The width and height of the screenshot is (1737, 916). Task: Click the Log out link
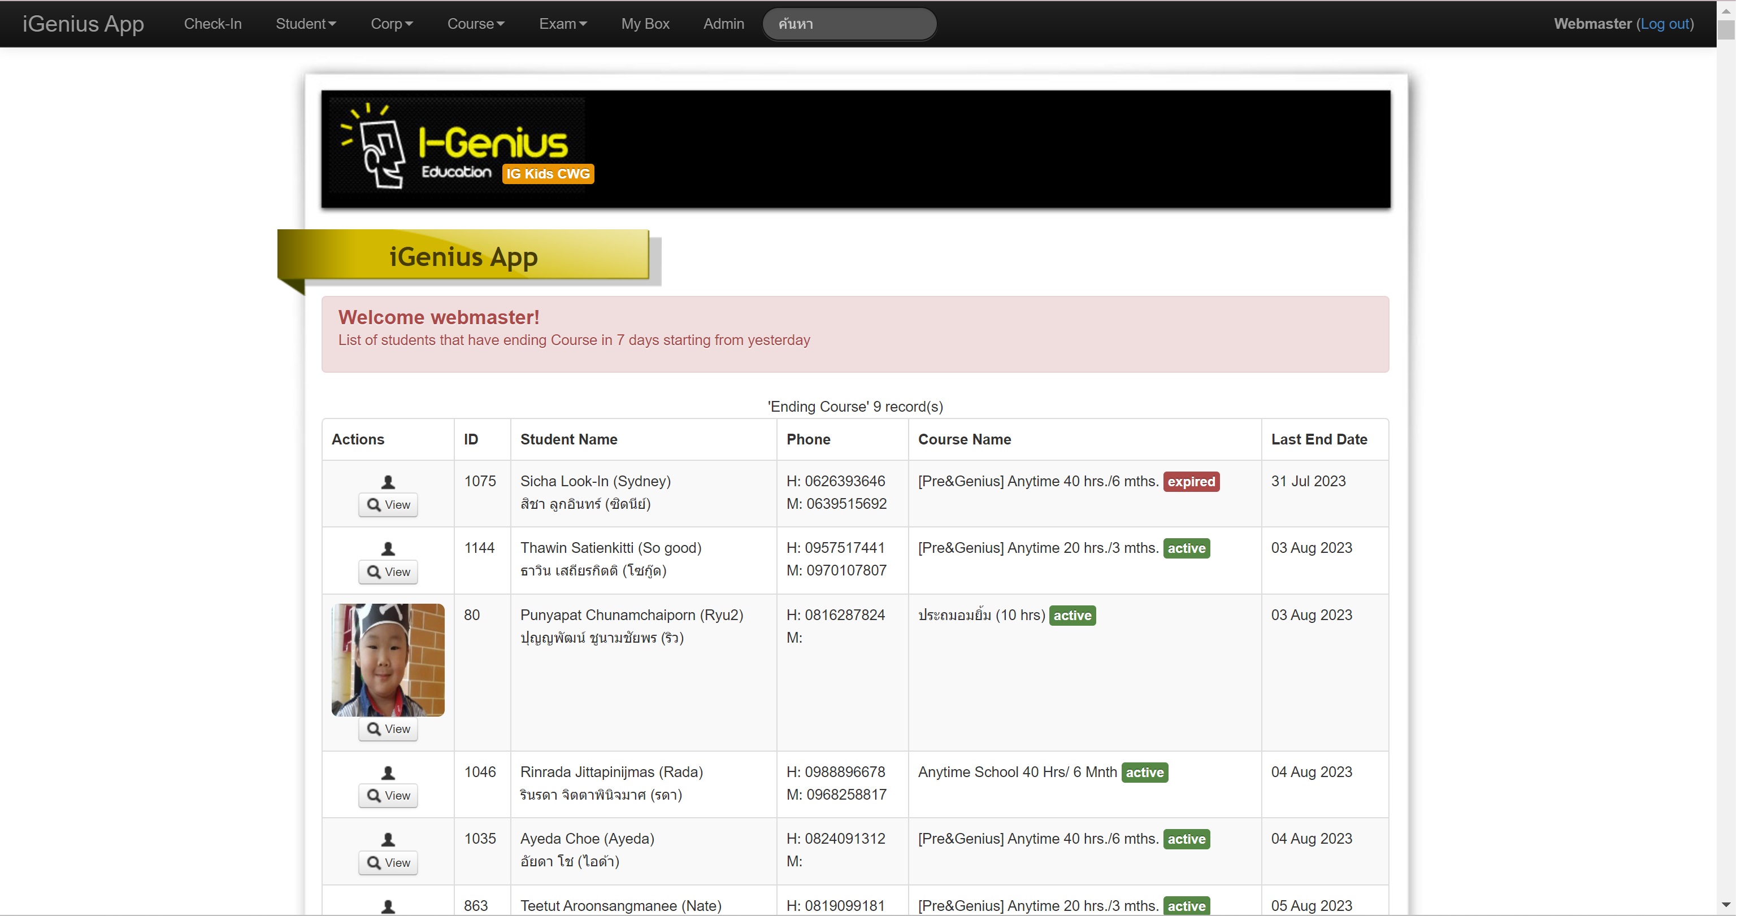pyautogui.click(x=1665, y=24)
